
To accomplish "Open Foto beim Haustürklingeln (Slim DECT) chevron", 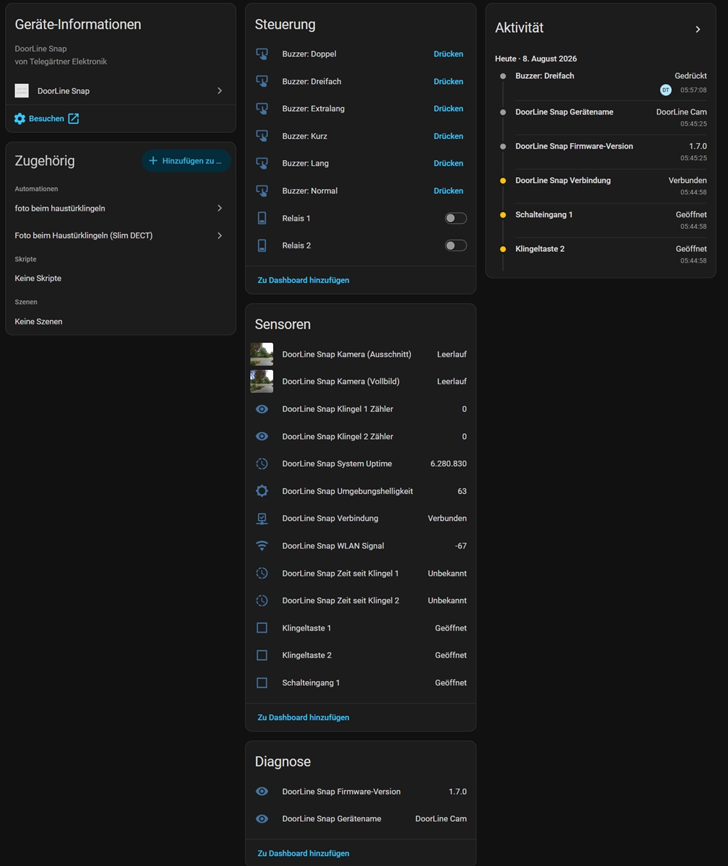I will [220, 236].
